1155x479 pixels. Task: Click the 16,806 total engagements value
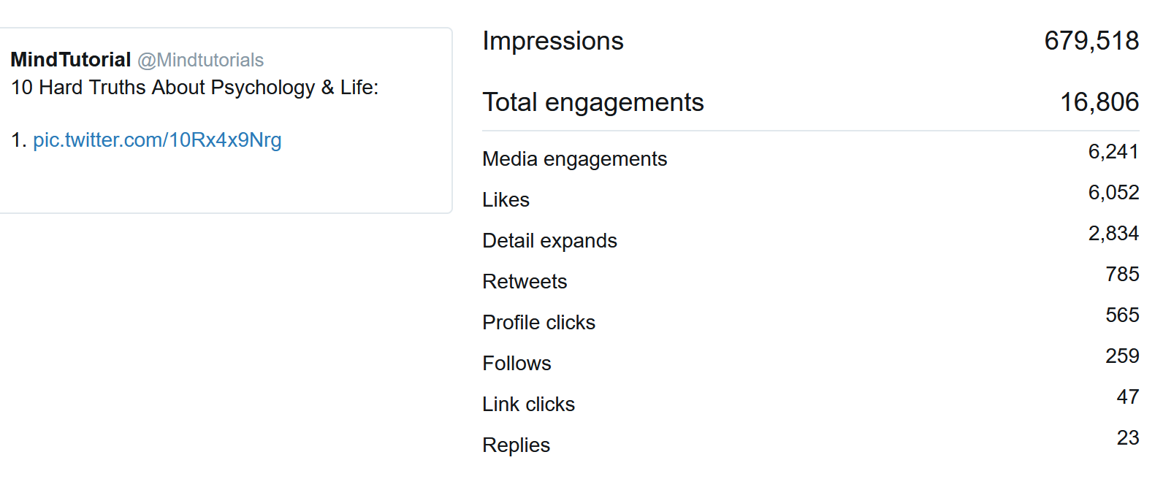click(x=1099, y=102)
